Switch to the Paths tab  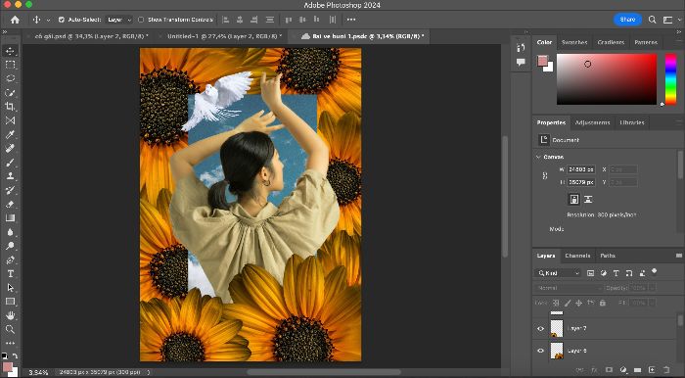[x=608, y=256]
